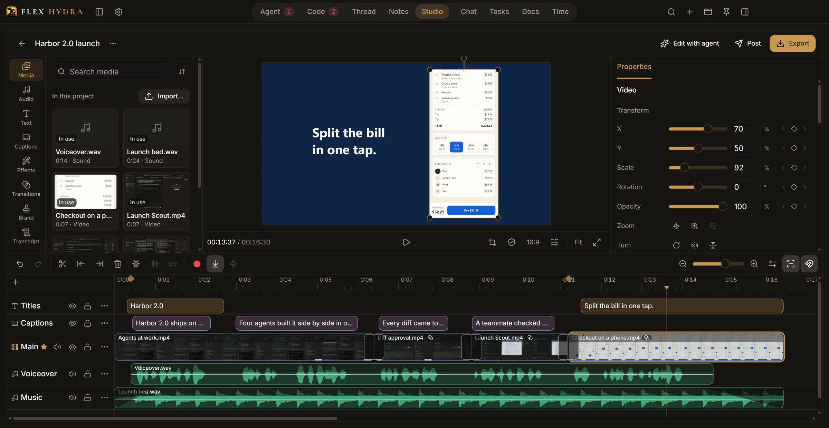Flip clip horizontally in Turn row
Image resolution: width=829 pixels, height=428 pixels.
point(695,245)
